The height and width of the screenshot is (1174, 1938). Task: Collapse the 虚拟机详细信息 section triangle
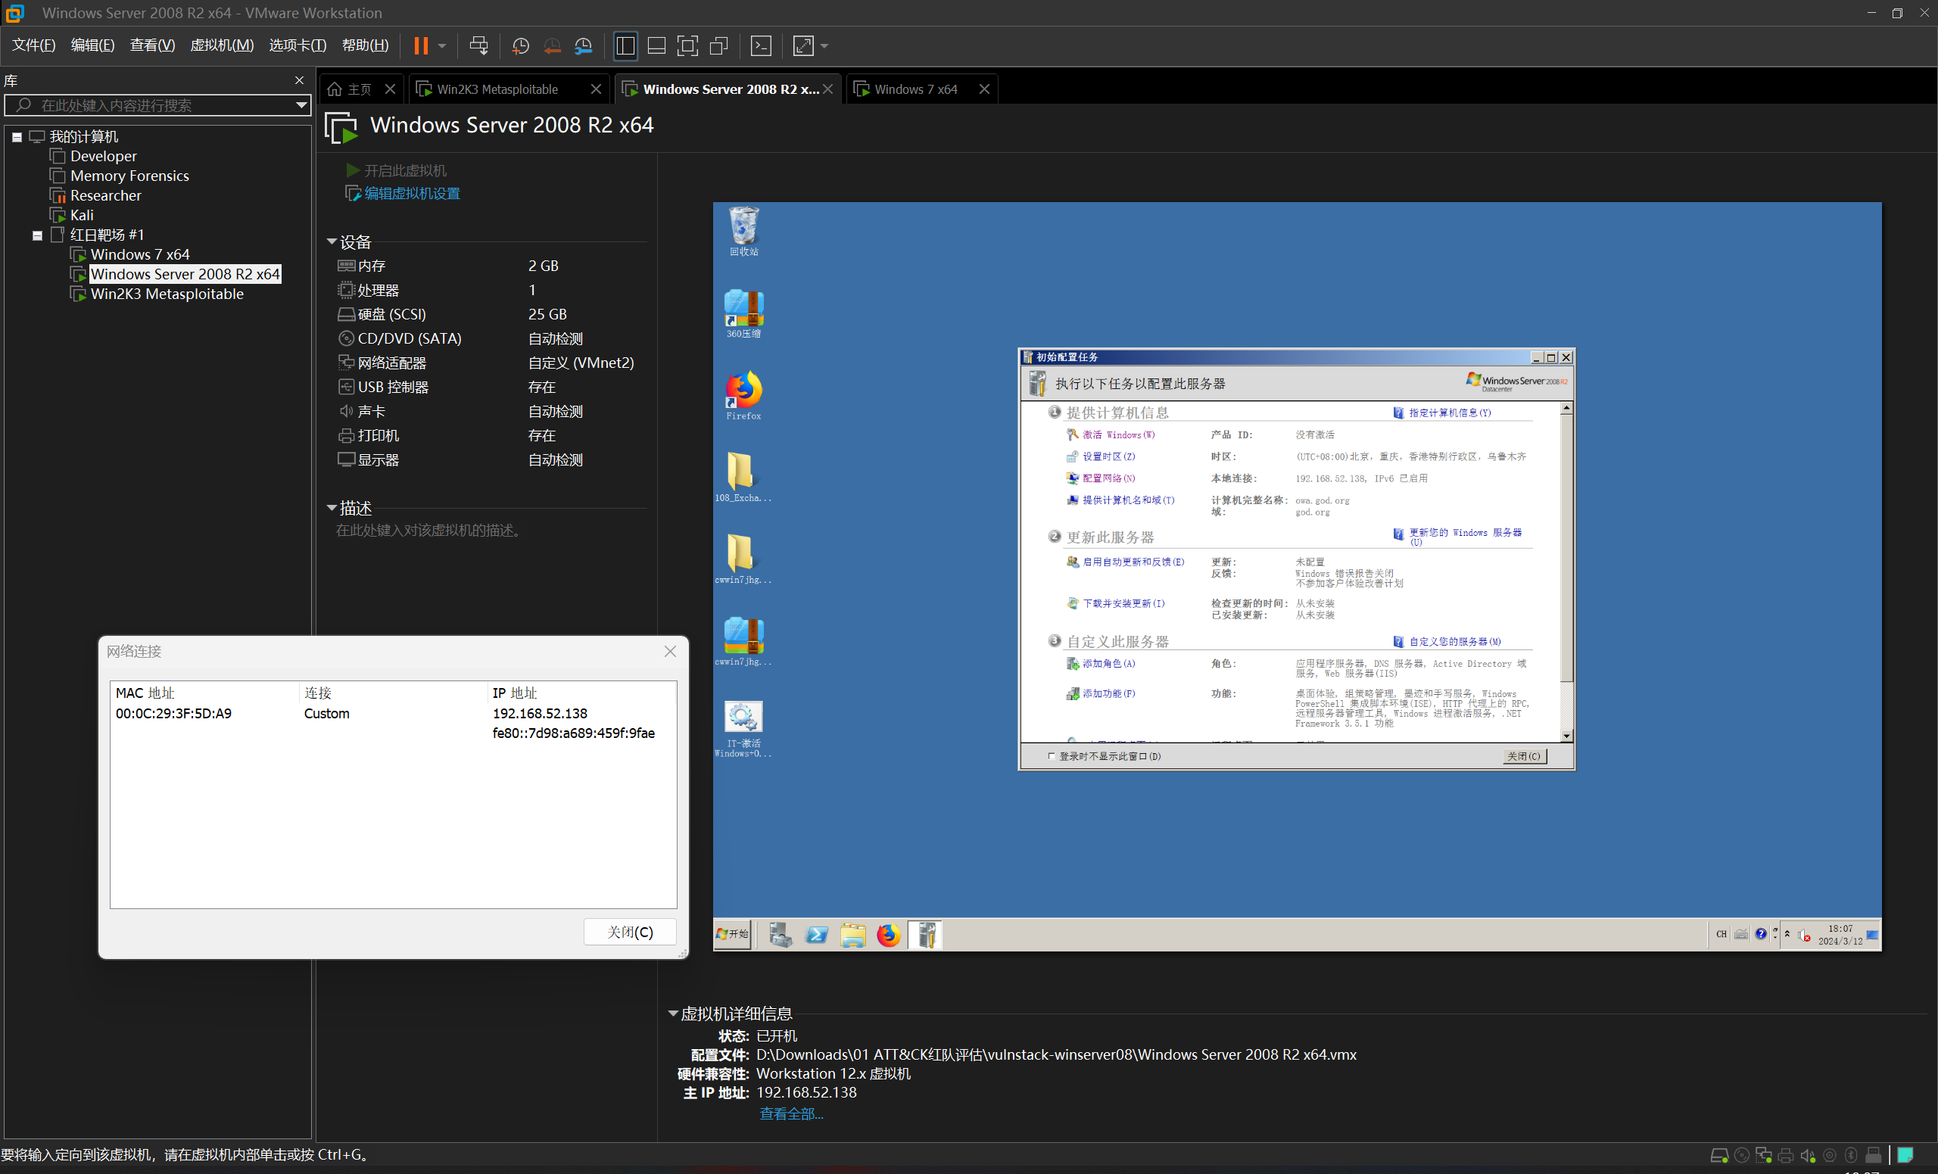(672, 1014)
